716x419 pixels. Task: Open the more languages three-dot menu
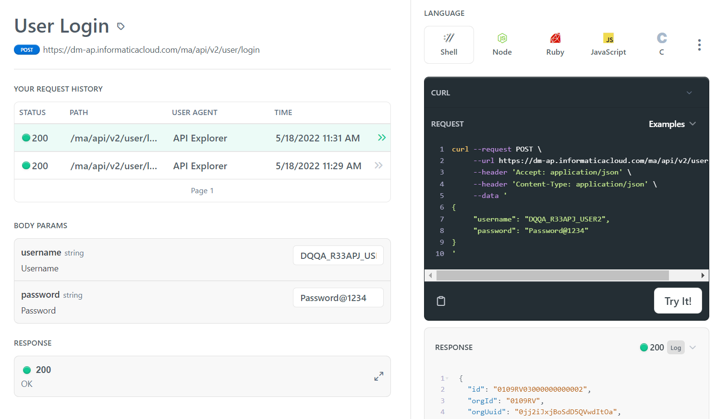(699, 45)
